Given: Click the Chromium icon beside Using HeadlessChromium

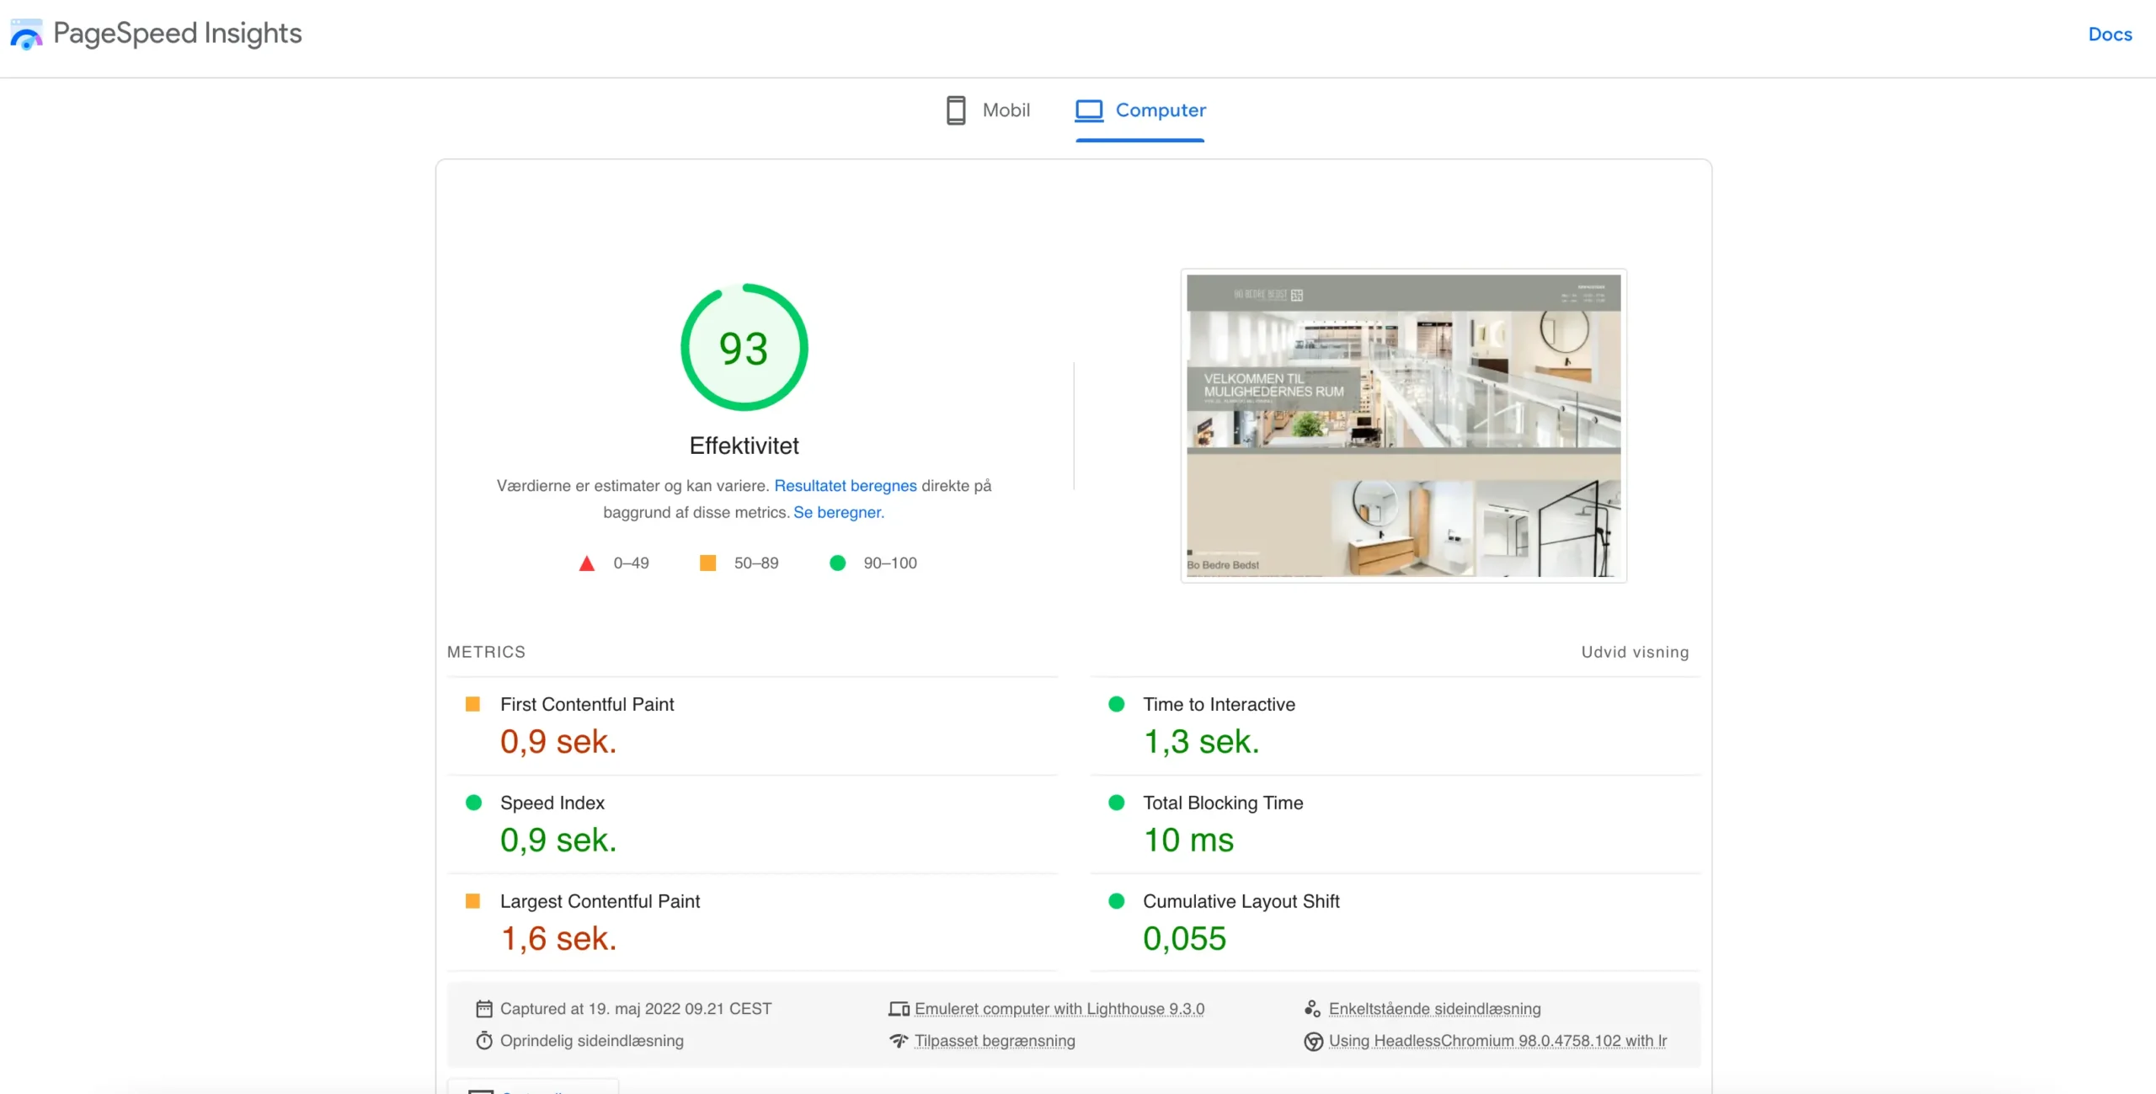Looking at the screenshot, I should [x=1313, y=1042].
